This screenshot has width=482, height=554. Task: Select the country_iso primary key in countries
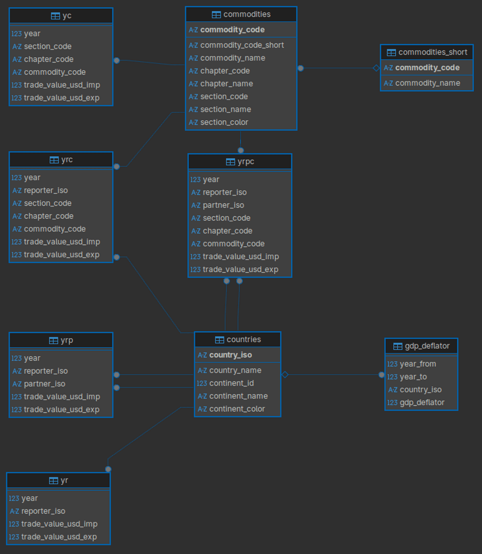coord(230,355)
